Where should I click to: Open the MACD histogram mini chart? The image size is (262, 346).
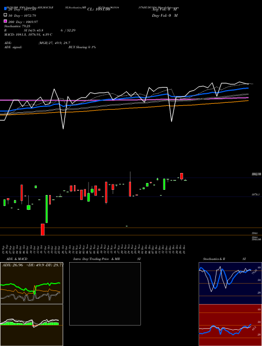pos(31,325)
